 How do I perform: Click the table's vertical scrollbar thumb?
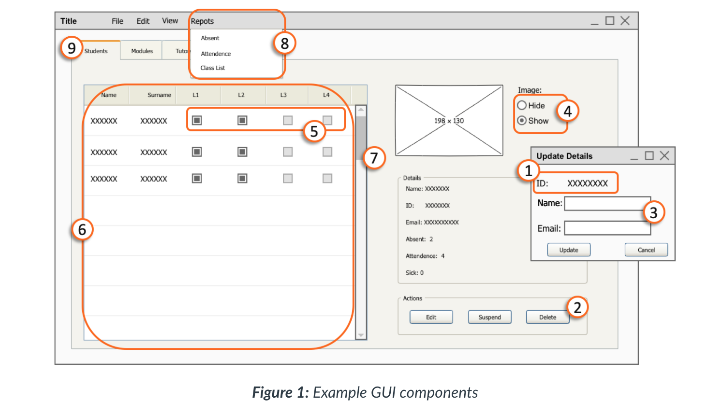[x=361, y=138]
